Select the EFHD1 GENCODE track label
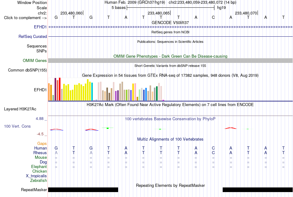 40,27
